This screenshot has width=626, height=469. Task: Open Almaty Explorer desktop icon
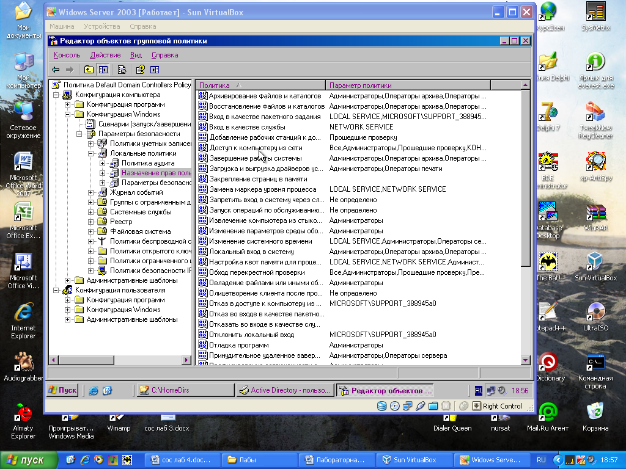23,421
